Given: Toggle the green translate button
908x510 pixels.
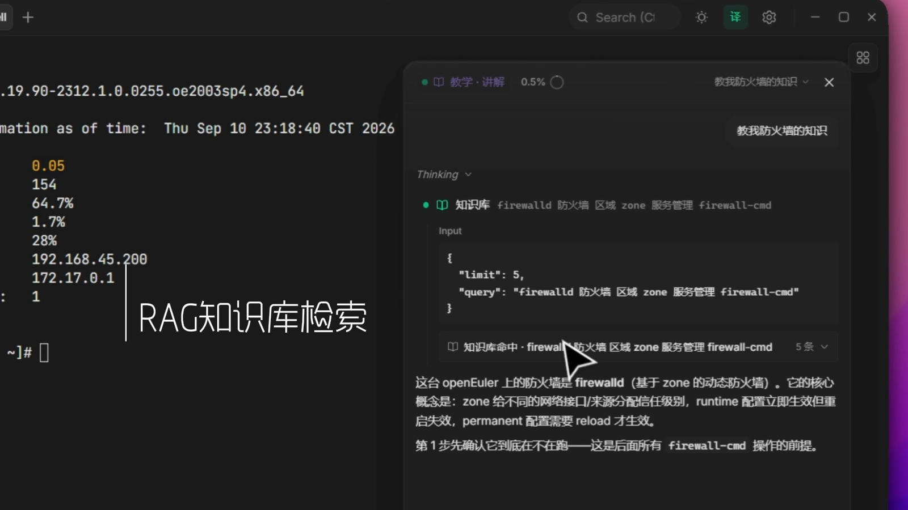Looking at the screenshot, I should coord(735,17).
